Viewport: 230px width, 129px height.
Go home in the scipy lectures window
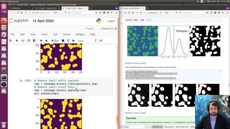tap(133, 13)
